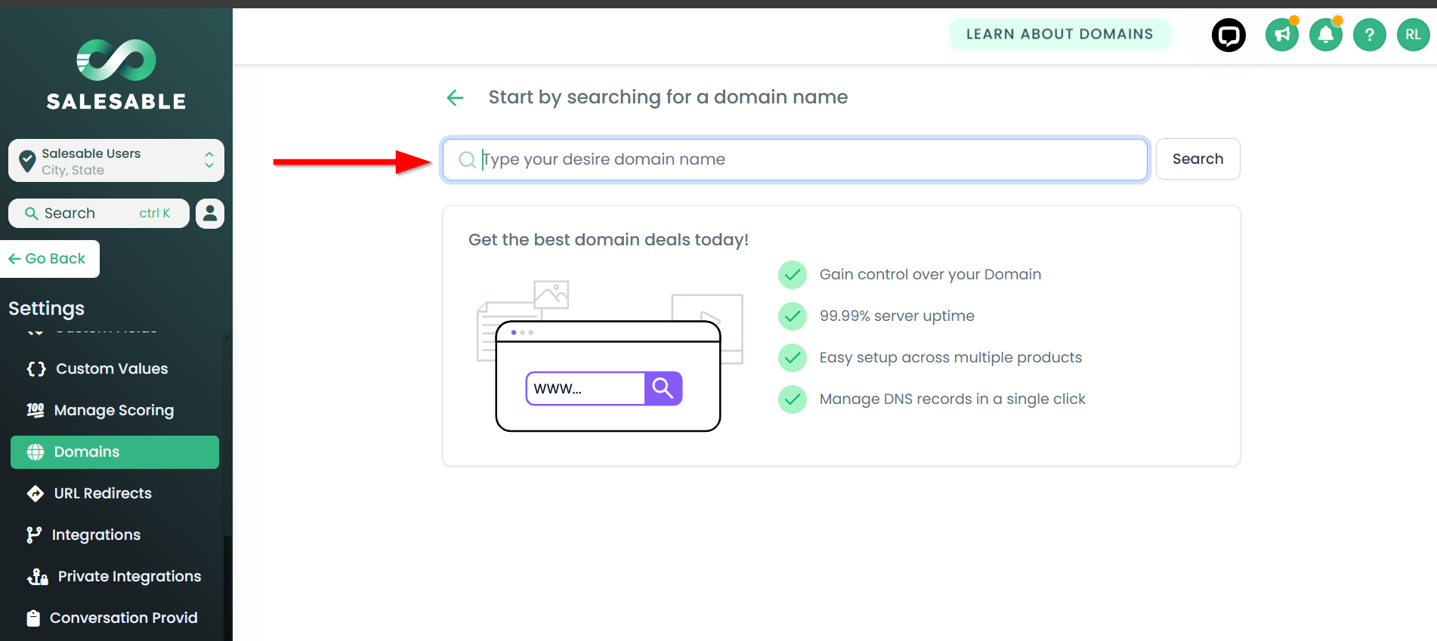Viewport: 1437px width, 641px height.
Task: Click 'Easy setup across multiple products' text
Action: click(x=950, y=358)
